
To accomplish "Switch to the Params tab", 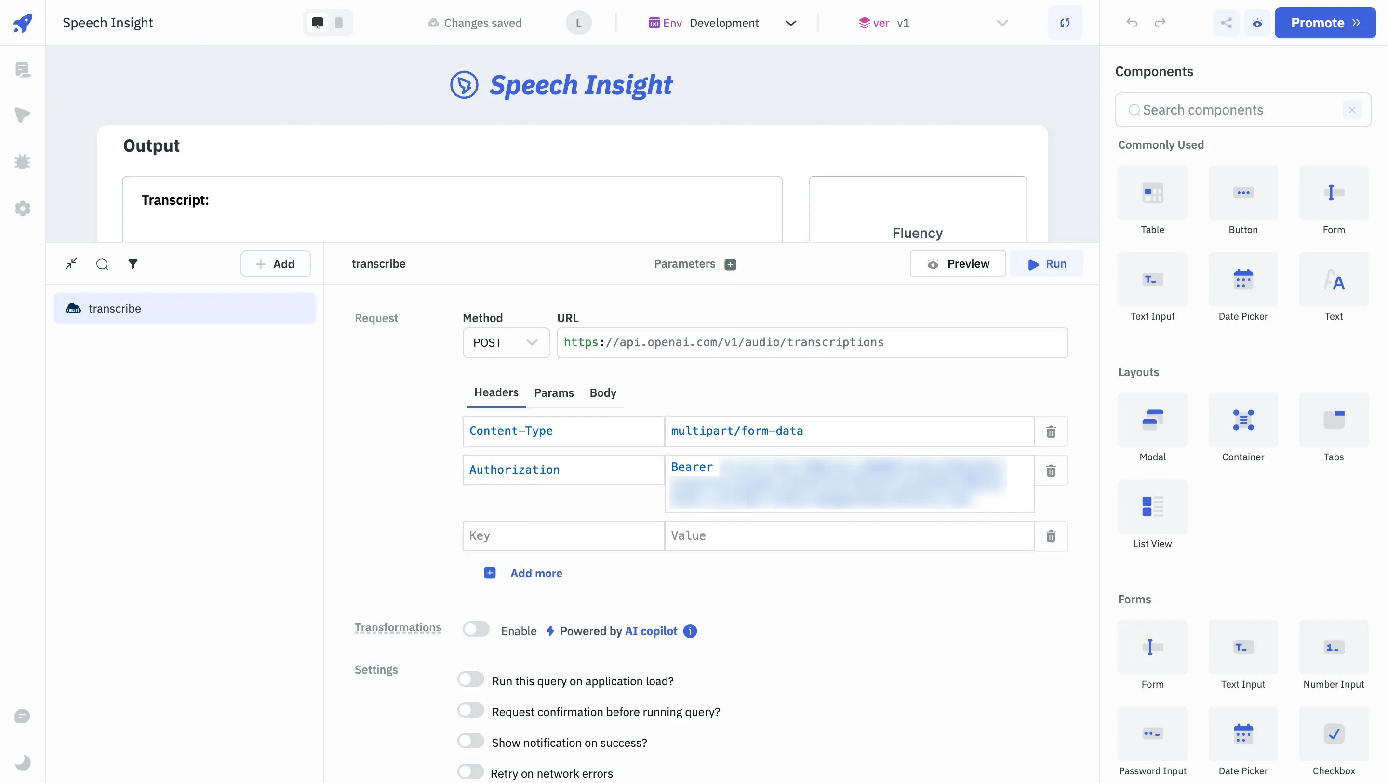I will 554,392.
